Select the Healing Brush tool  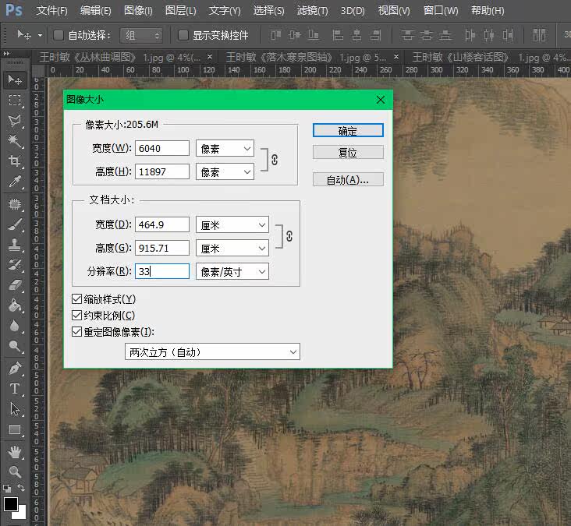[15, 204]
